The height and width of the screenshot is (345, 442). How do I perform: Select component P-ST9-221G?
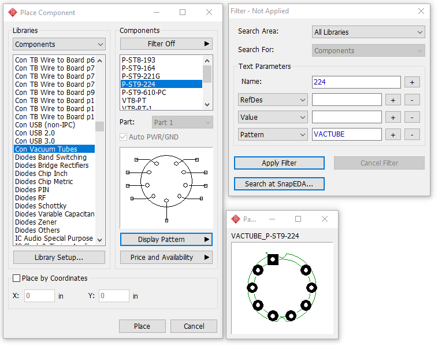tap(162, 76)
